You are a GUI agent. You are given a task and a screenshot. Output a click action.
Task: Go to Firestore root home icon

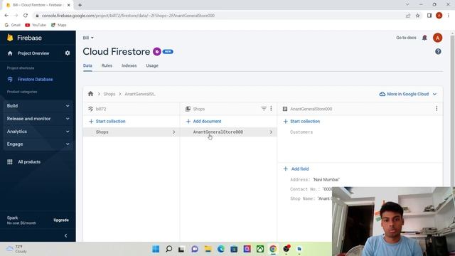coord(90,94)
